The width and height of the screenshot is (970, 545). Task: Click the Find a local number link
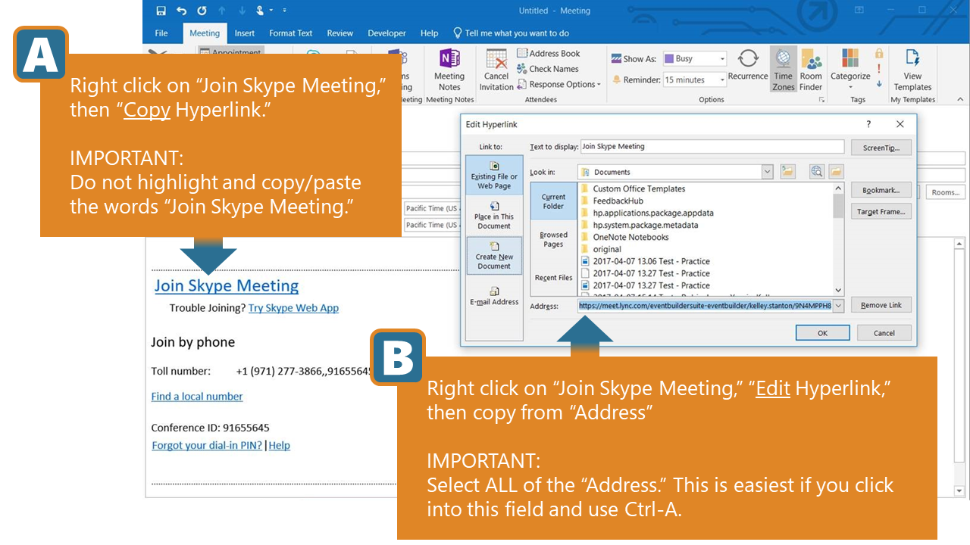[197, 397]
